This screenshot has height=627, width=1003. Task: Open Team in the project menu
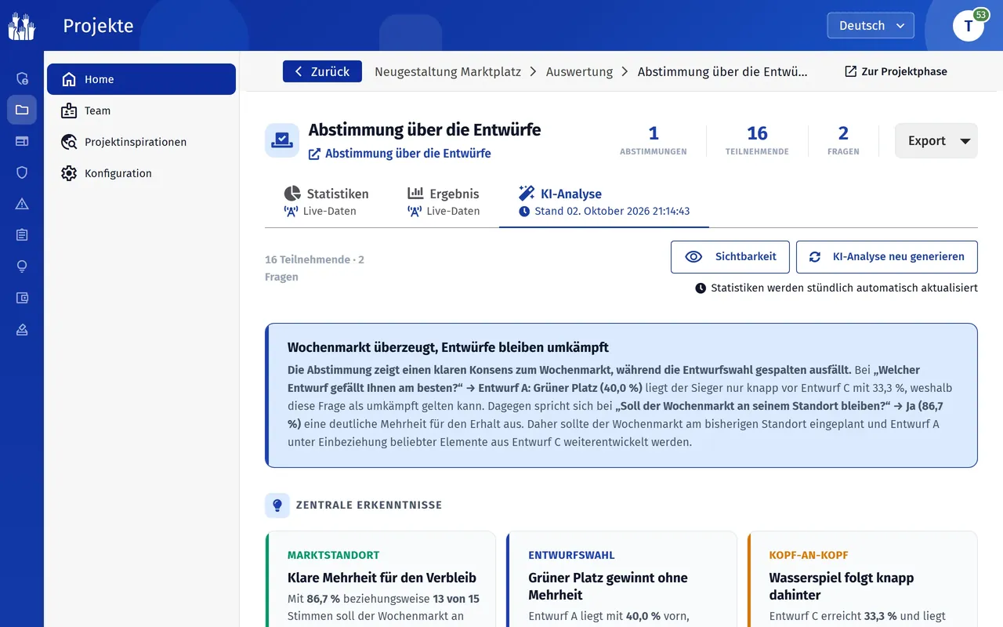pos(141,111)
